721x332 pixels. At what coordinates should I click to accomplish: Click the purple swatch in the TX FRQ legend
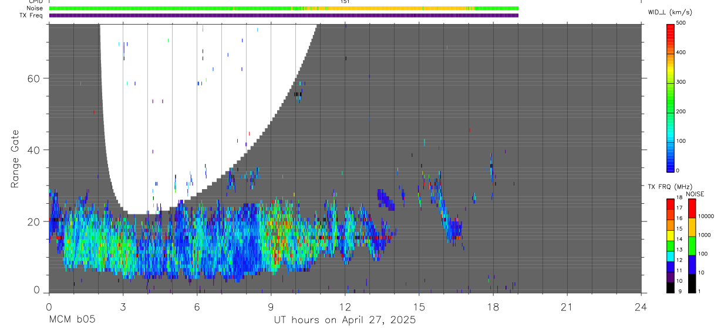click(670, 277)
